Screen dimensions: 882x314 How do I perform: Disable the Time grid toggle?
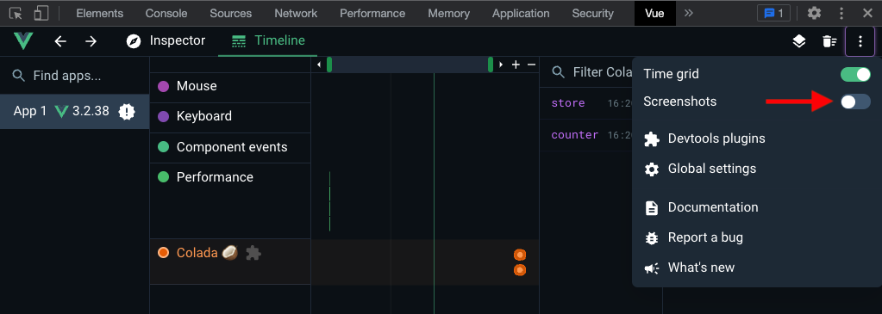click(x=855, y=74)
